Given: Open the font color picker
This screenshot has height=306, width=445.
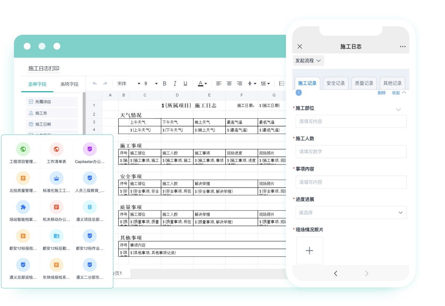Looking at the screenshot, I should (x=203, y=83).
